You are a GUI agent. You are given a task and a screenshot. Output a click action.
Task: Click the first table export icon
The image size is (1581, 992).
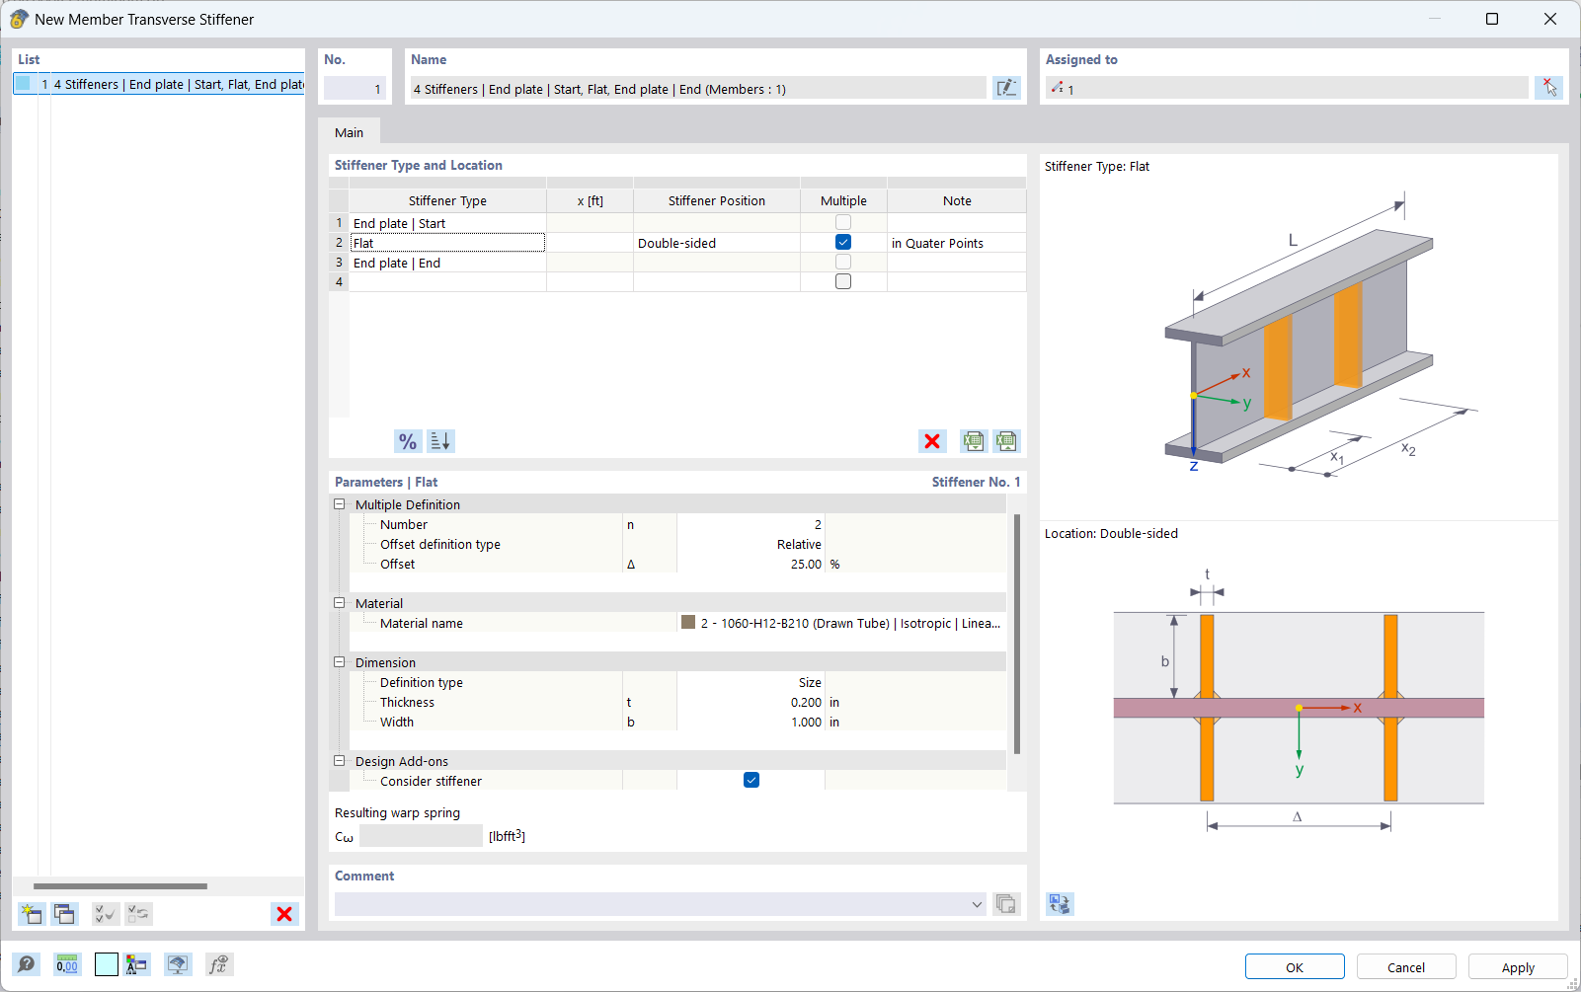point(974,441)
